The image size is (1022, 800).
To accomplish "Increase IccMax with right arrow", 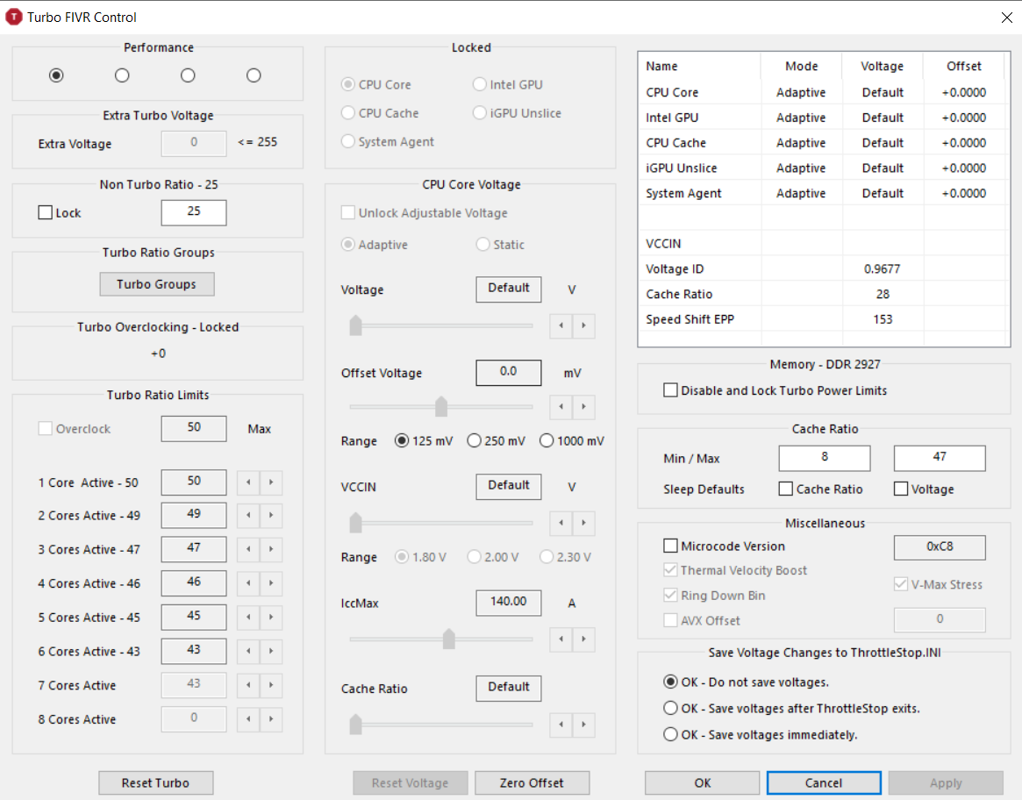I will click(584, 639).
